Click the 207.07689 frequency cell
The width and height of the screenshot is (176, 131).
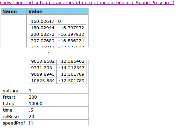(x=43, y=41)
